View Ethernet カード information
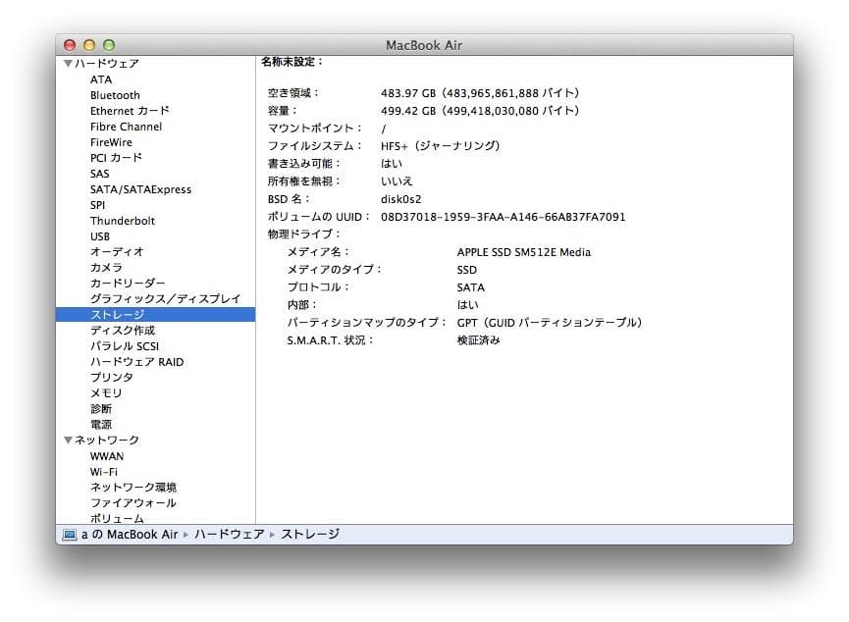The image size is (849, 622). coord(129,110)
